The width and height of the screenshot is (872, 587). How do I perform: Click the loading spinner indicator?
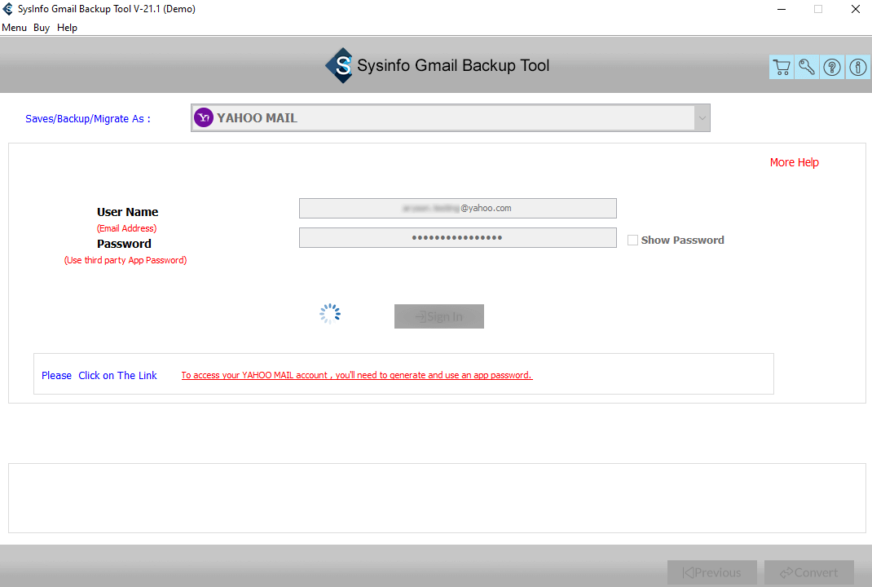pyautogui.click(x=330, y=314)
